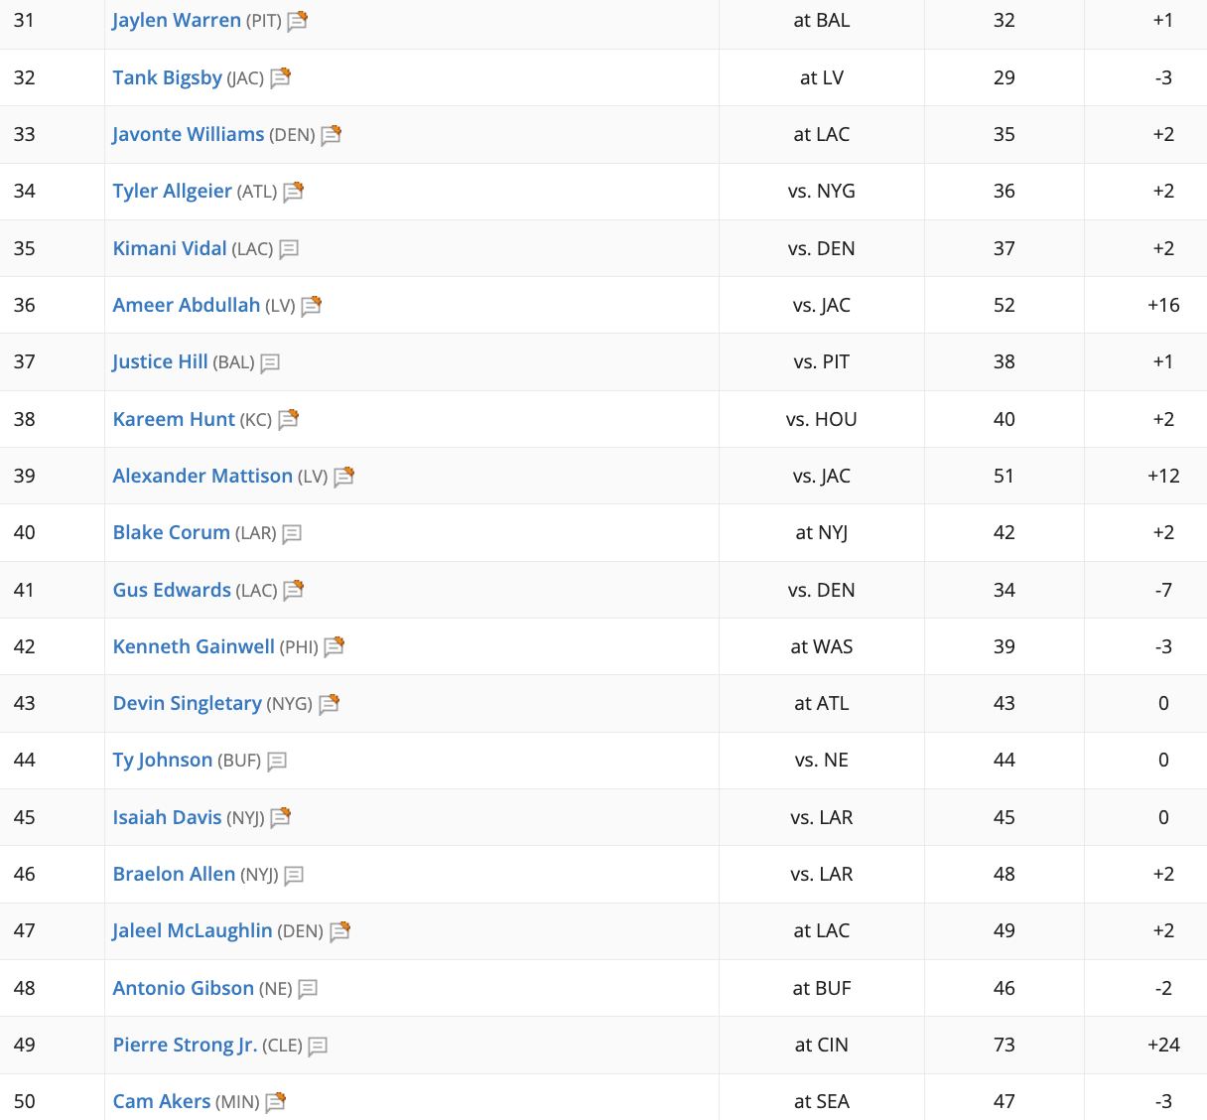
Task: Open Justice Hill's note icon
Action: point(270,363)
